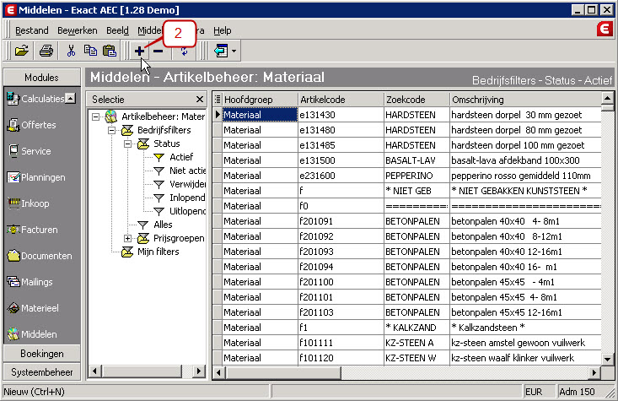Open the Mailings module
Image resolution: width=618 pixels, height=401 pixels.
[30, 282]
